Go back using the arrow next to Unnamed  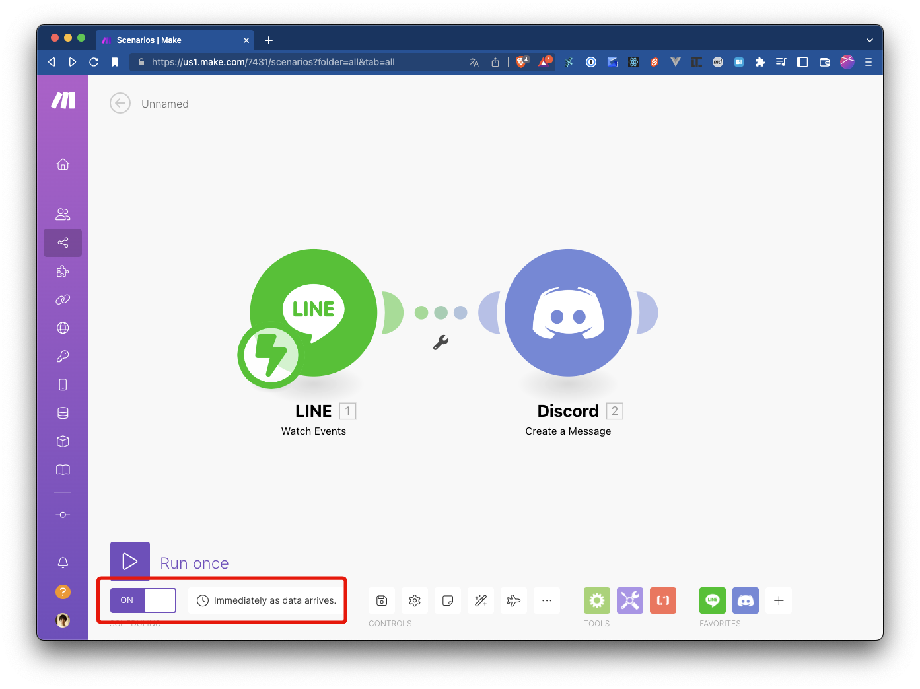(x=120, y=103)
